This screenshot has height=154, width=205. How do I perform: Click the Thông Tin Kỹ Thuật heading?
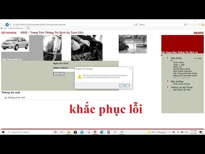coord(182,87)
